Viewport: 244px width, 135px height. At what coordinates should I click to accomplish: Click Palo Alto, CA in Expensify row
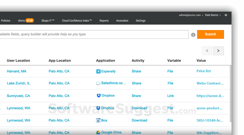pyautogui.click(x=59, y=71)
